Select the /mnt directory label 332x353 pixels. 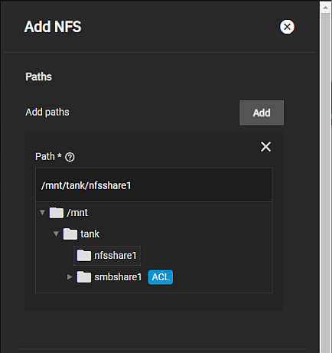pyautogui.click(x=77, y=213)
